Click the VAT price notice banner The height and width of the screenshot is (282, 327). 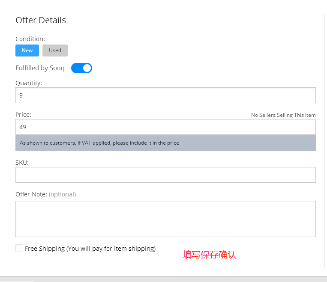coord(165,143)
